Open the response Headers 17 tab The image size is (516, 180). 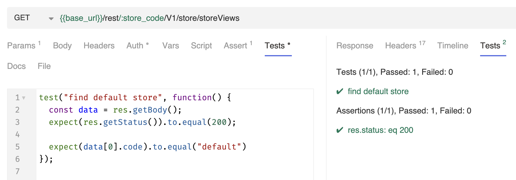tap(405, 45)
